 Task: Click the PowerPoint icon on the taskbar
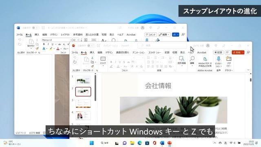coord(170,143)
